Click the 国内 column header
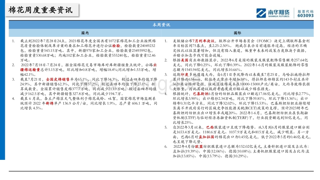The height and width of the screenshot is (180, 320). click(x=85, y=33)
